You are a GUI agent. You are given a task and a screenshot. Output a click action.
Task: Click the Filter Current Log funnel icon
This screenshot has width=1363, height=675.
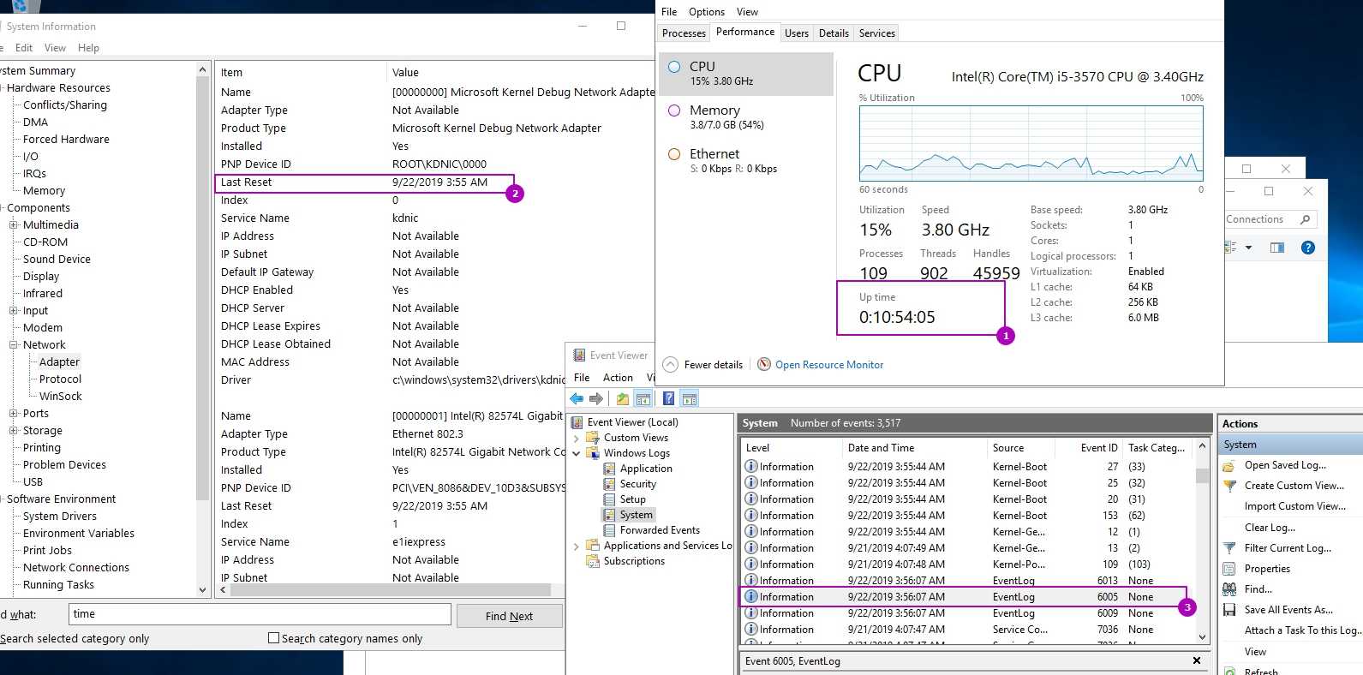click(1229, 548)
